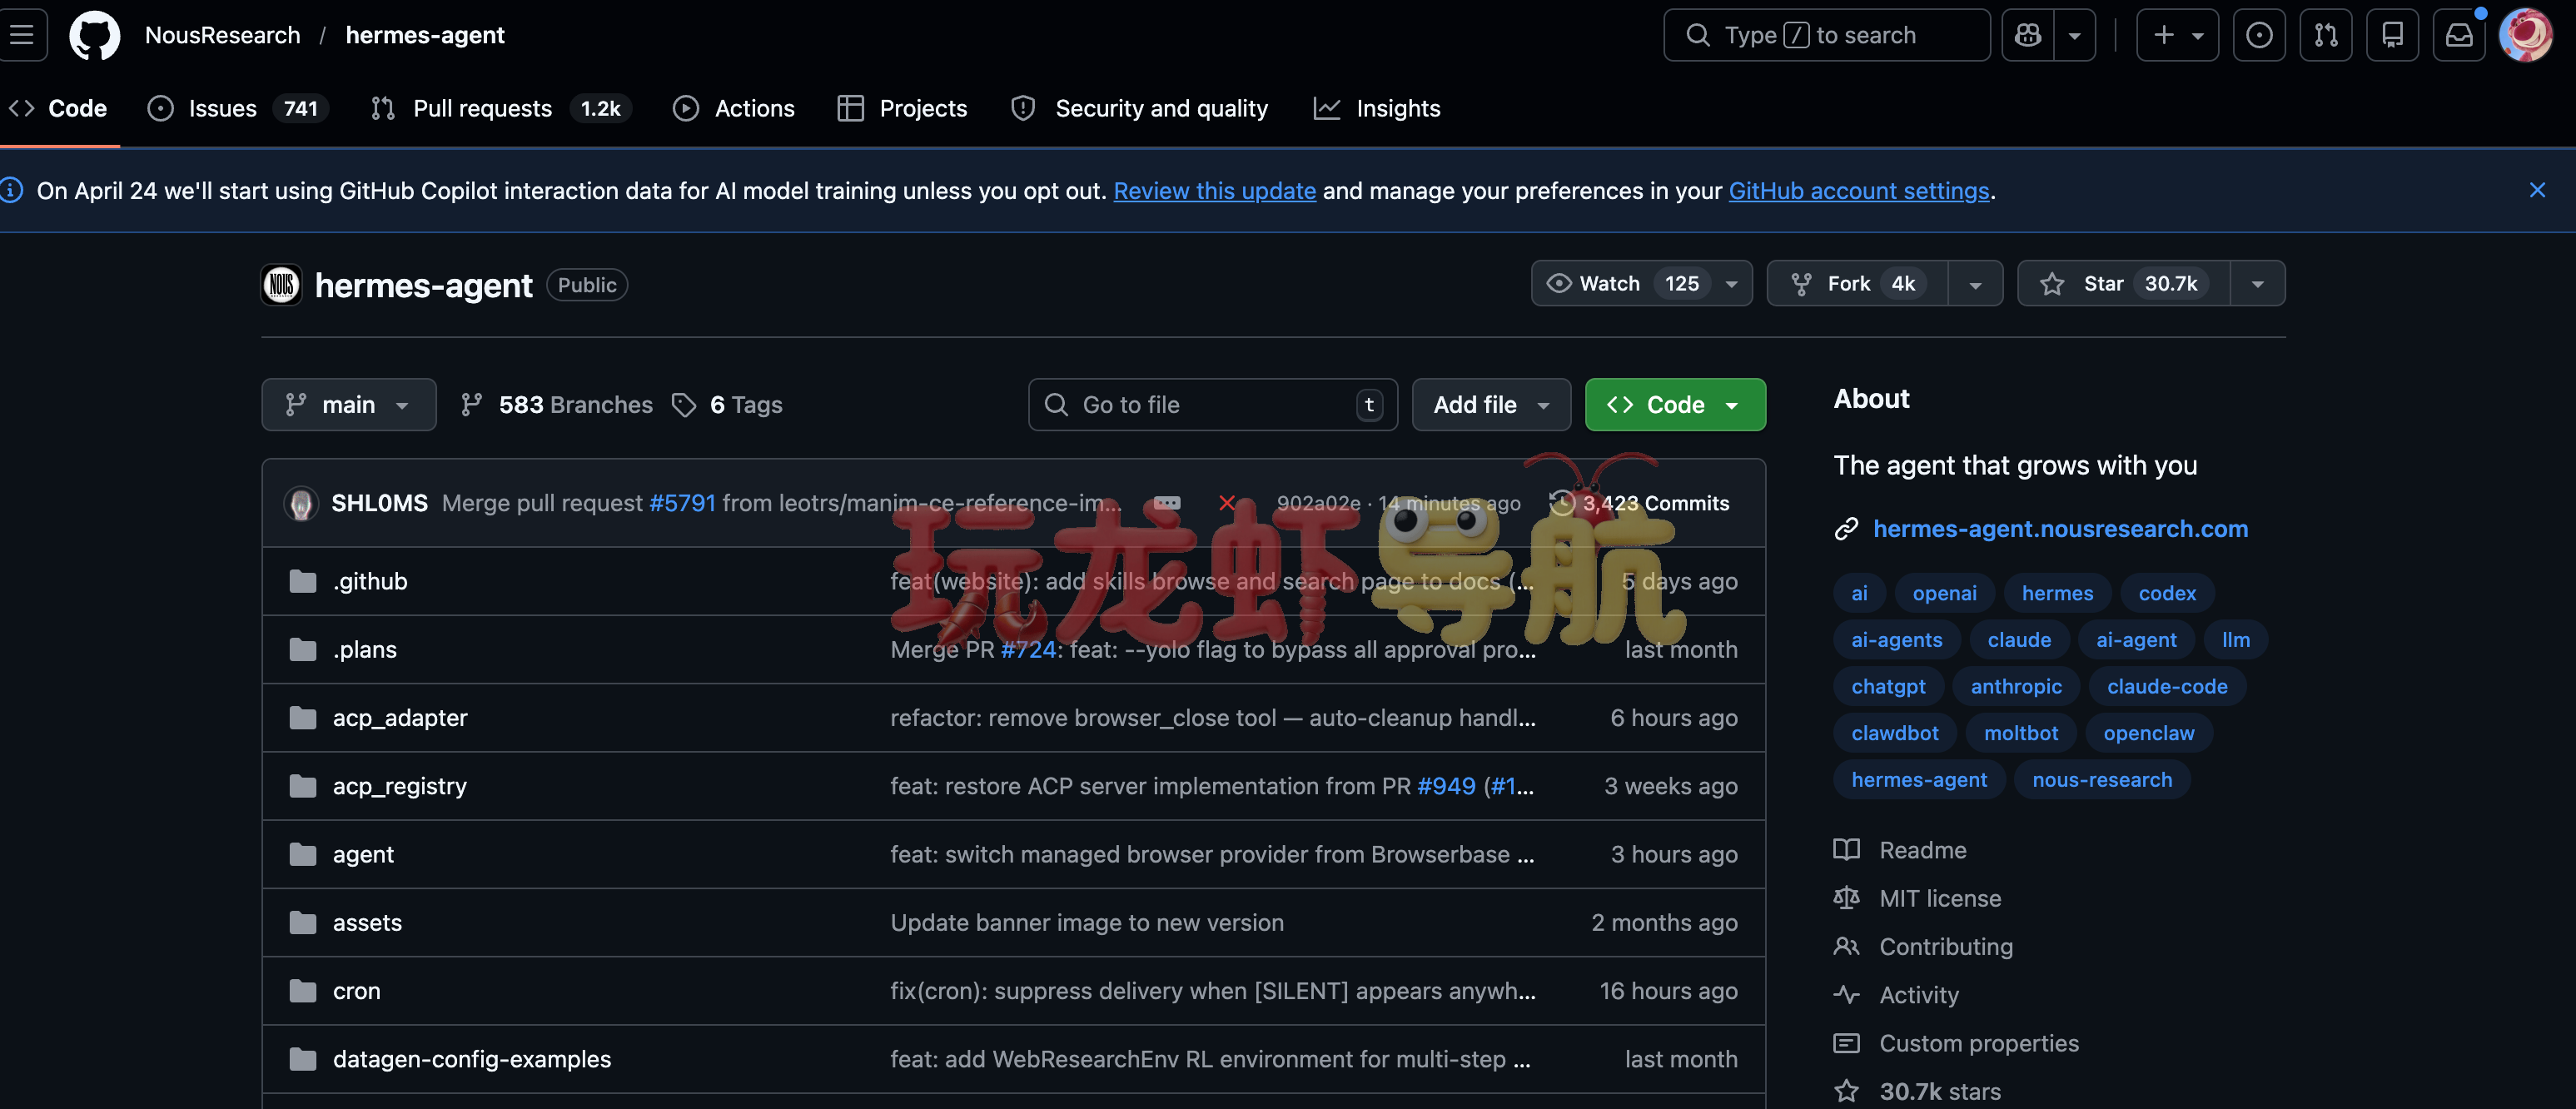Screen dimensions: 2576x1109
Task: Click the search bar 'Type / to search'
Action: pos(1826,35)
